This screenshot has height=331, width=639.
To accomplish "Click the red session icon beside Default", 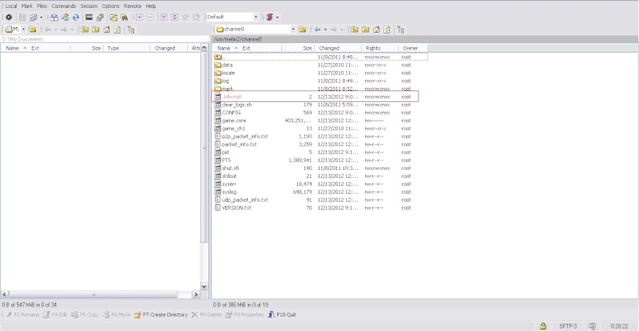I will click(x=269, y=17).
